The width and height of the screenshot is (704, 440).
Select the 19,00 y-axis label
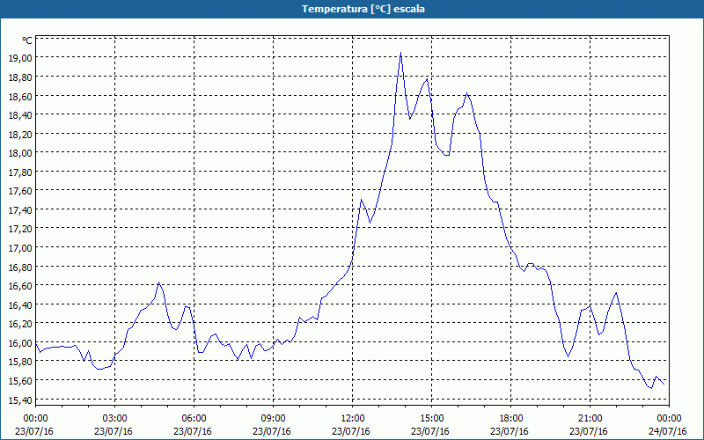[20, 58]
